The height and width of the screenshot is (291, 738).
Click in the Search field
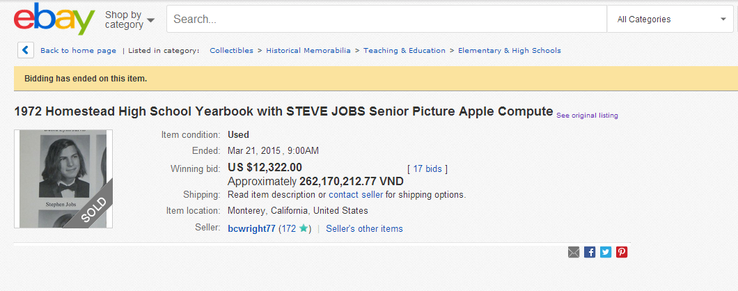tap(386, 19)
